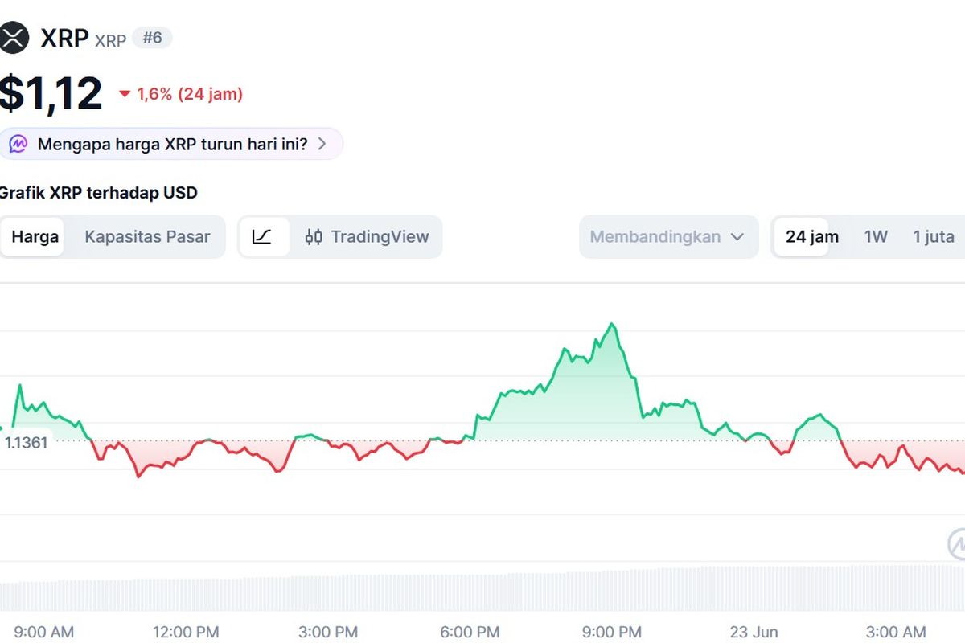Click the gray XRP ticker symbol text
The width and height of the screenshot is (965, 643).
tap(111, 40)
